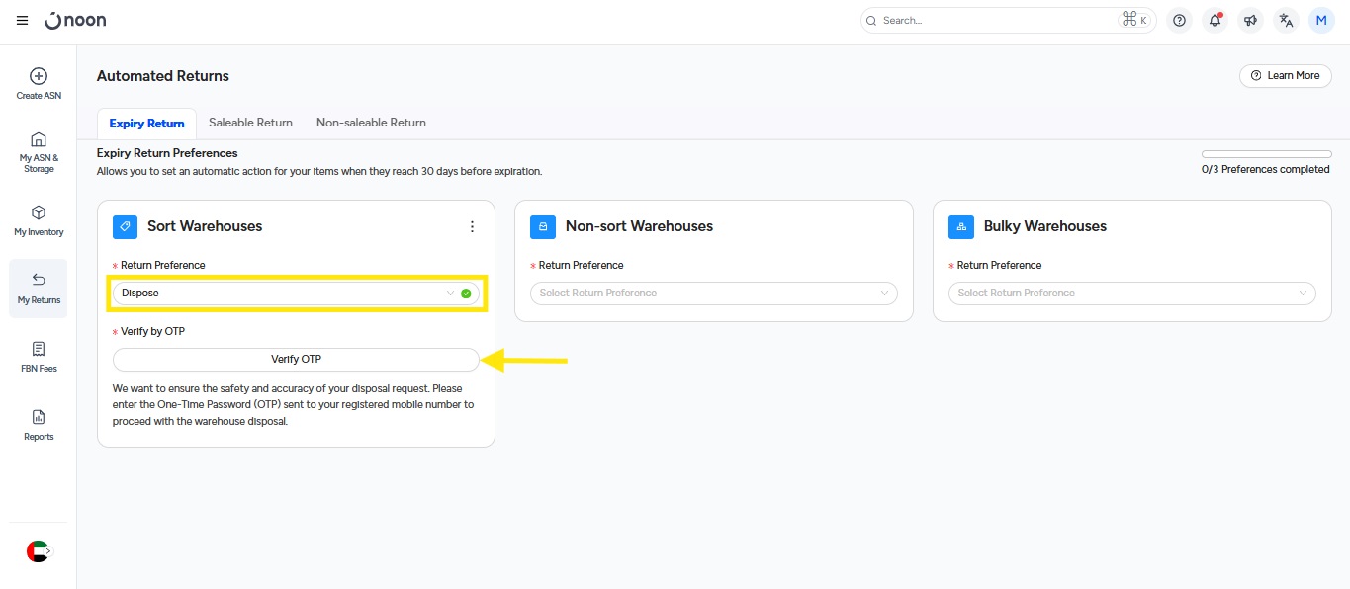Open FBN Fees sidebar item
1350x589 pixels.
pyautogui.click(x=39, y=349)
